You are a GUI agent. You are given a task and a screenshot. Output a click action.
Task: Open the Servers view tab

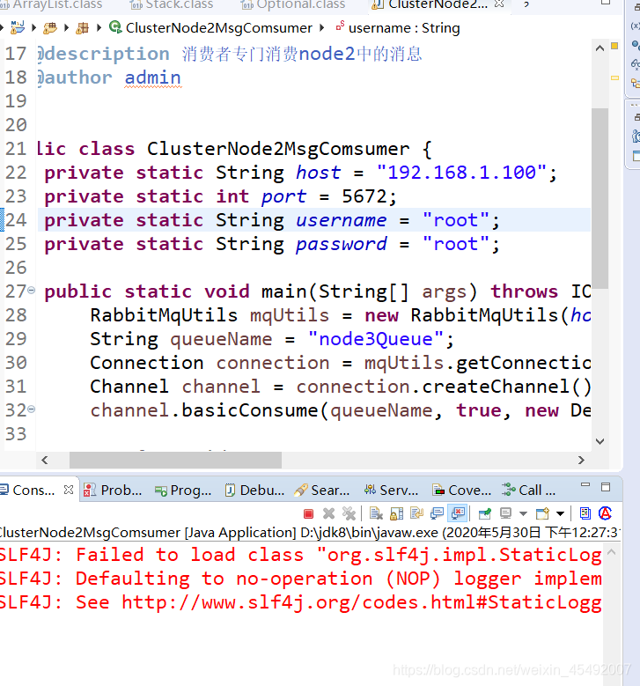[391, 490]
